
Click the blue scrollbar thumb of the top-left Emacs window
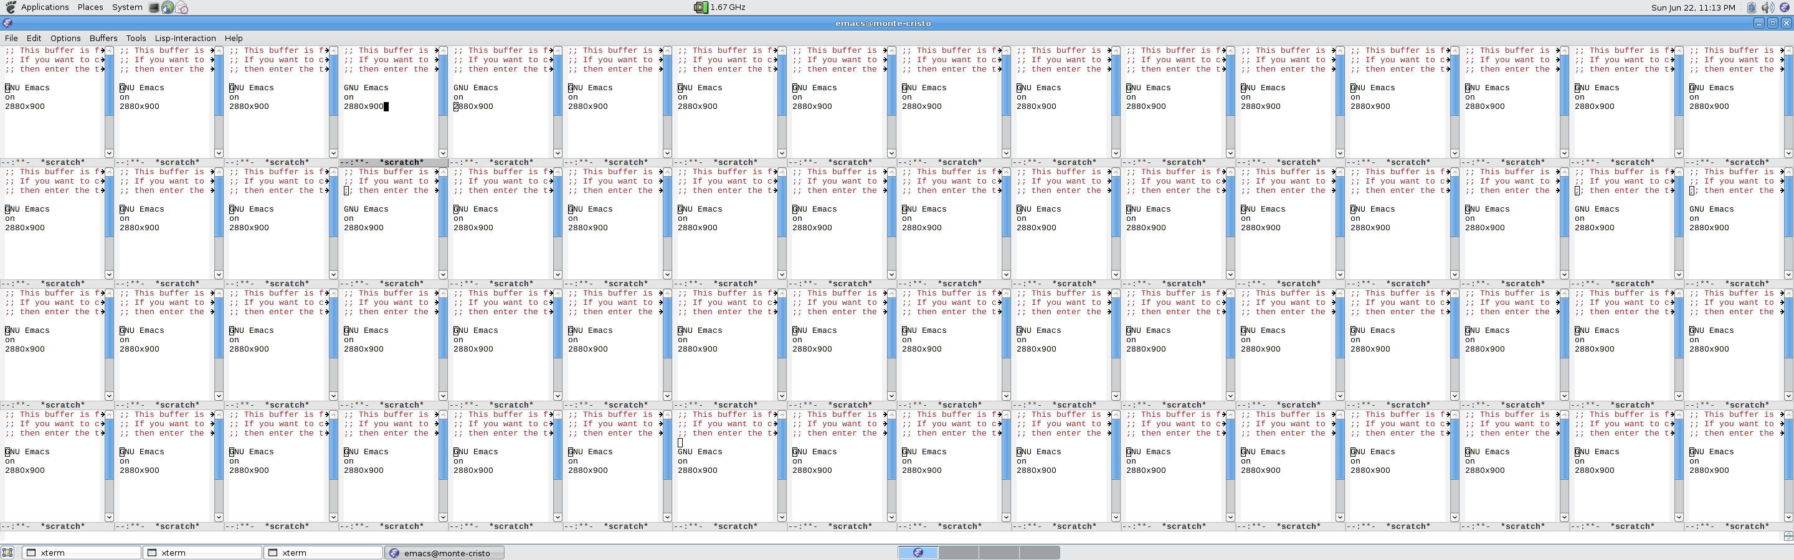click(x=110, y=86)
